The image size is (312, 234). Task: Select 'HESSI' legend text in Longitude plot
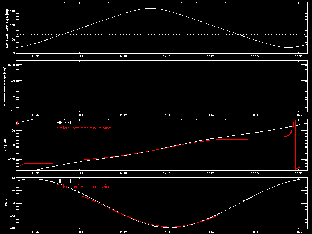pos(64,122)
